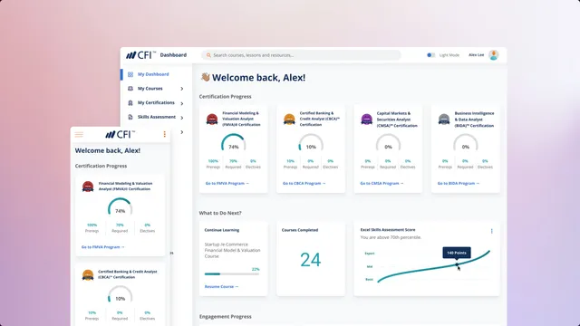The image size is (580, 326).
Task: Click the 74% gauge in mobile FMVA card
Action: [x=120, y=206]
